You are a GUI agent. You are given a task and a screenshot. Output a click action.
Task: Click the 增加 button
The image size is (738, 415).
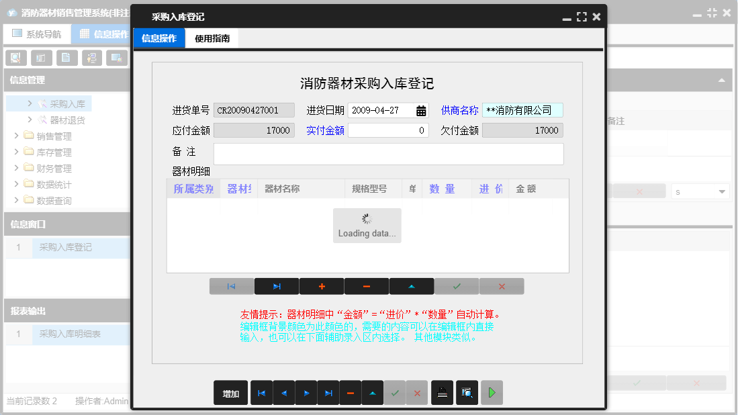pyautogui.click(x=230, y=393)
